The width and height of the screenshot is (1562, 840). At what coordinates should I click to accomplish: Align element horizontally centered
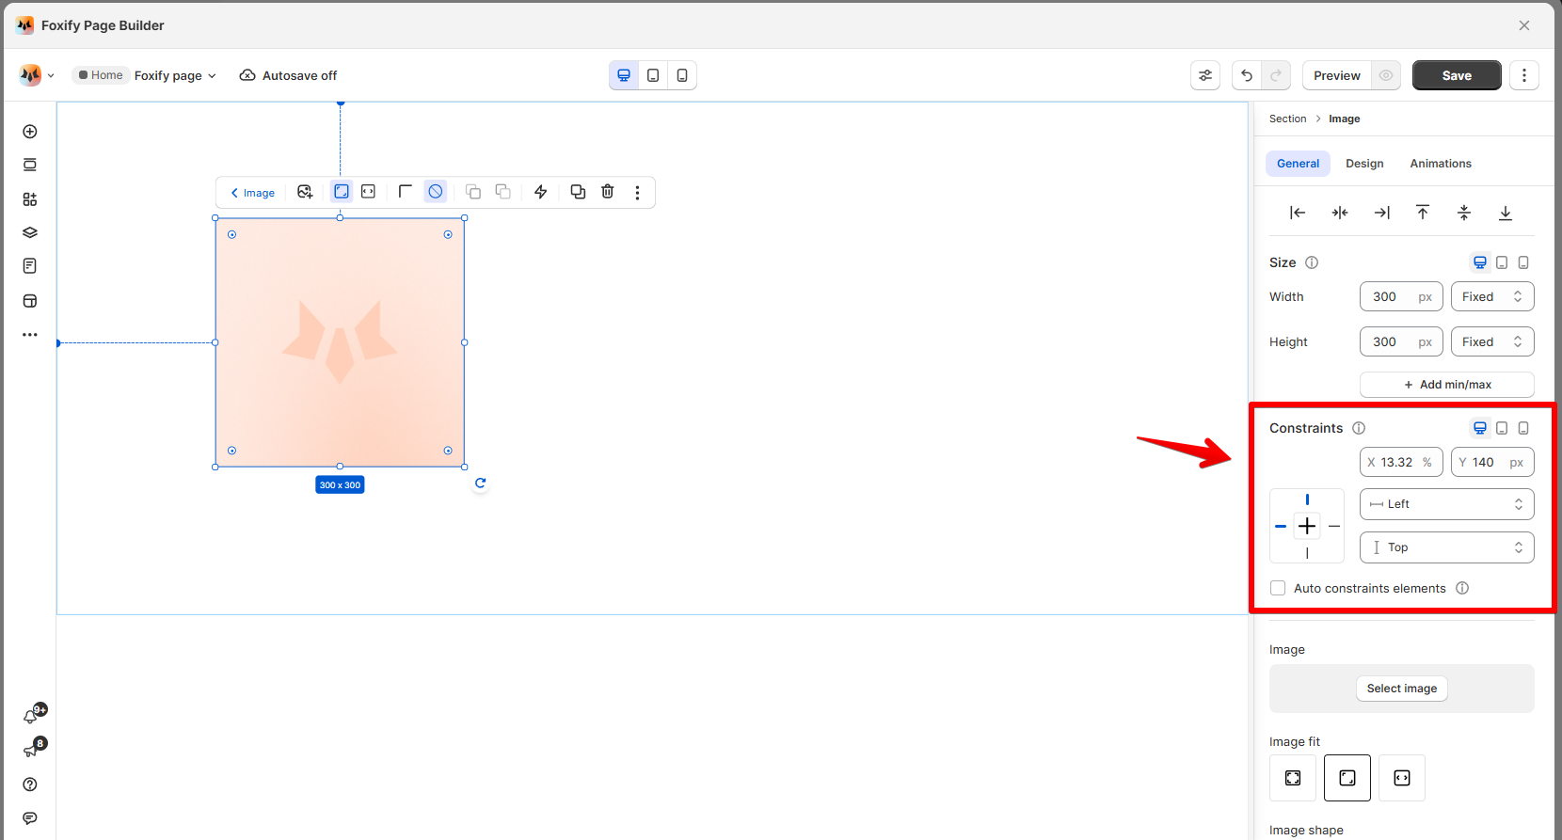coord(1340,213)
